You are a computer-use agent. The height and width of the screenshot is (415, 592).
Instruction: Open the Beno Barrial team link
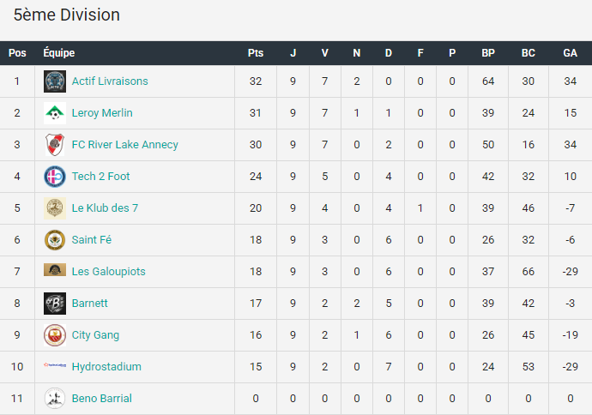pyautogui.click(x=102, y=398)
